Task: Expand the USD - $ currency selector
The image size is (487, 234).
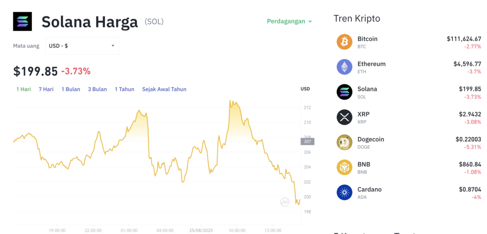Action: click(82, 46)
